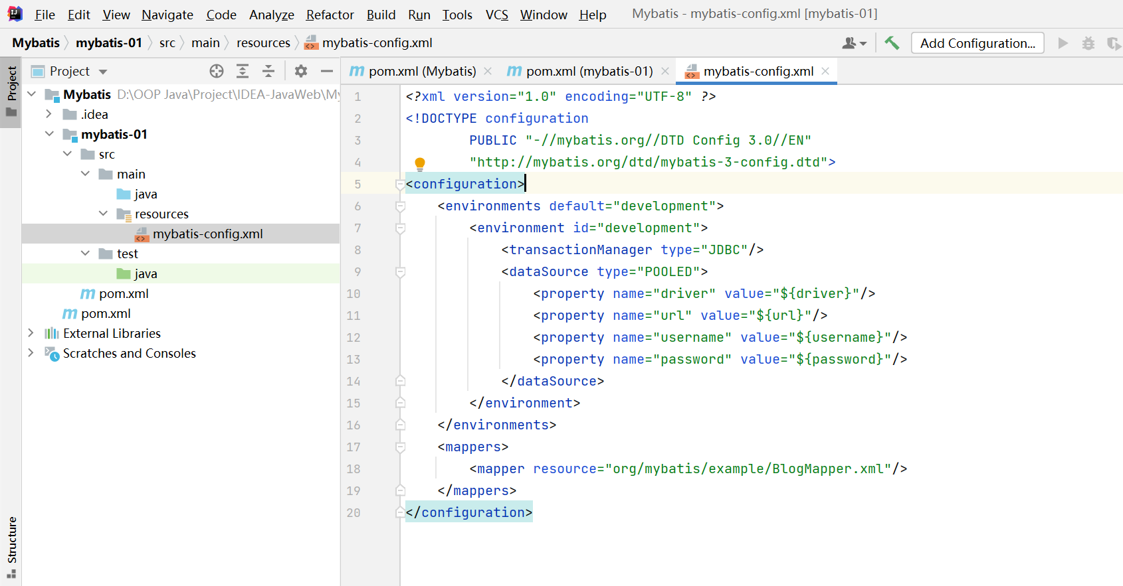Open the Refactor menu
Image resolution: width=1123 pixels, height=586 pixels.
330,15
